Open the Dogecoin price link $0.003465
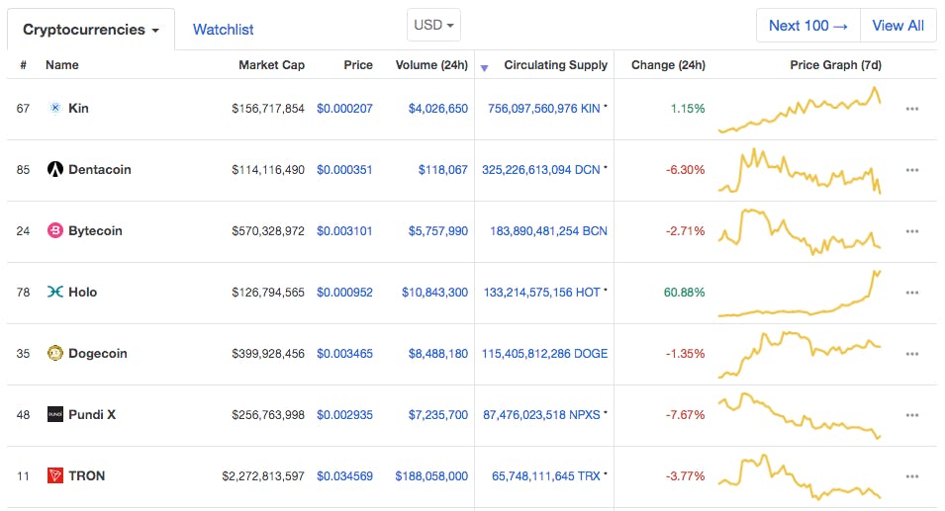This screenshot has width=945, height=511. point(344,353)
